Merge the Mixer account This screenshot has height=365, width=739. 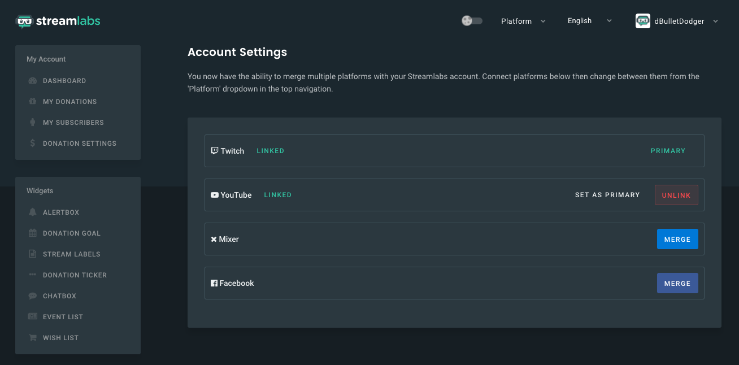(677, 239)
